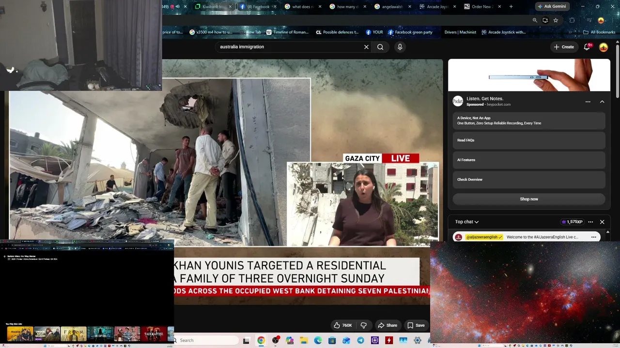The width and height of the screenshot is (620, 348).
Task: Open the Chrome profile avatar
Action: pyautogui.click(x=601, y=20)
